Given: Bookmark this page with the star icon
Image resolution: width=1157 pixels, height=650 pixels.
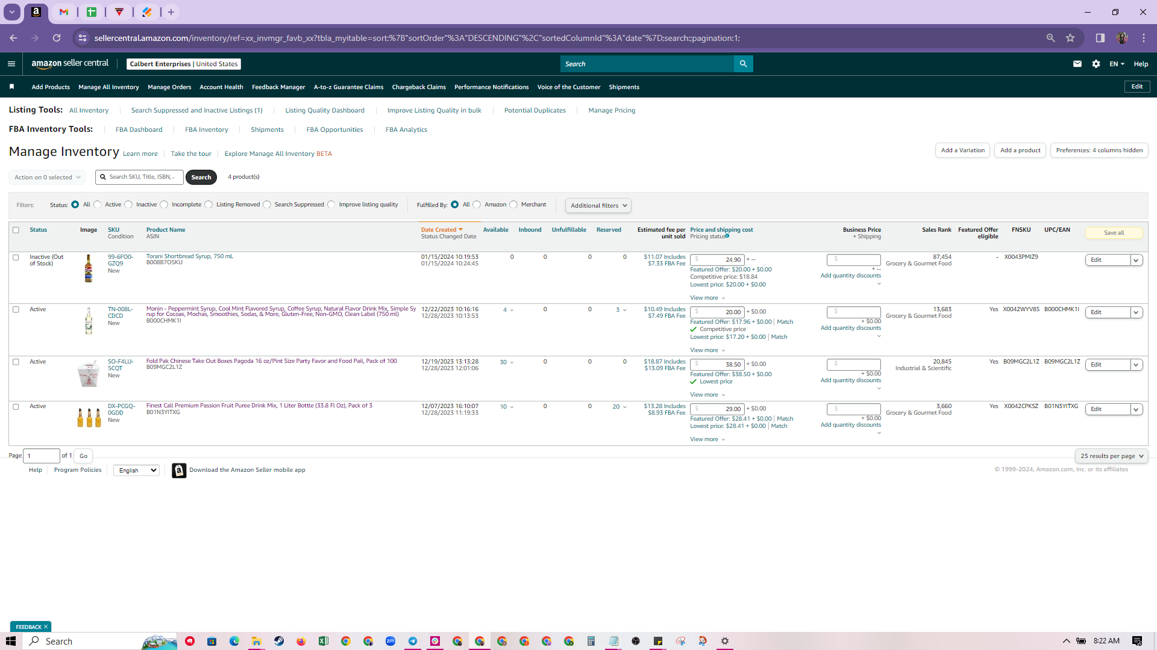Looking at the screenshot, I should coord(1070,38).
